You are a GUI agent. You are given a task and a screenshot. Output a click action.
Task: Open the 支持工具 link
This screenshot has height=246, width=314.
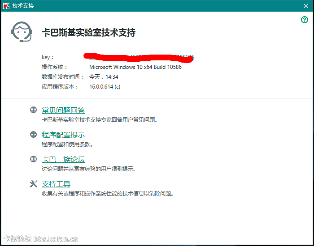[56, 184]
